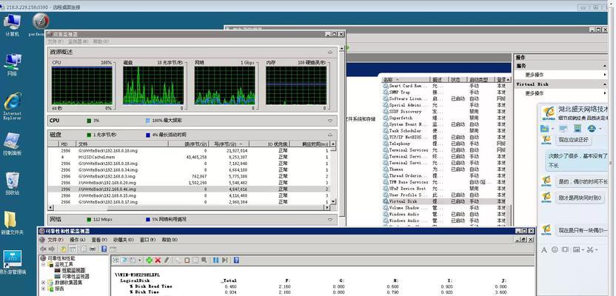Image resolution: width=616 pixels, height=296 pixels.
Task: Click the Highlight pencil icon in Performance Monitor
Action: pyautogui.click(x=167, y=260)
